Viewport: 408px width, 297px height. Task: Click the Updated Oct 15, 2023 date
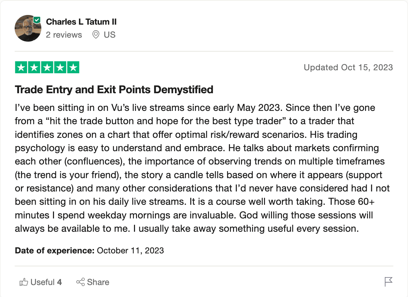348,68
